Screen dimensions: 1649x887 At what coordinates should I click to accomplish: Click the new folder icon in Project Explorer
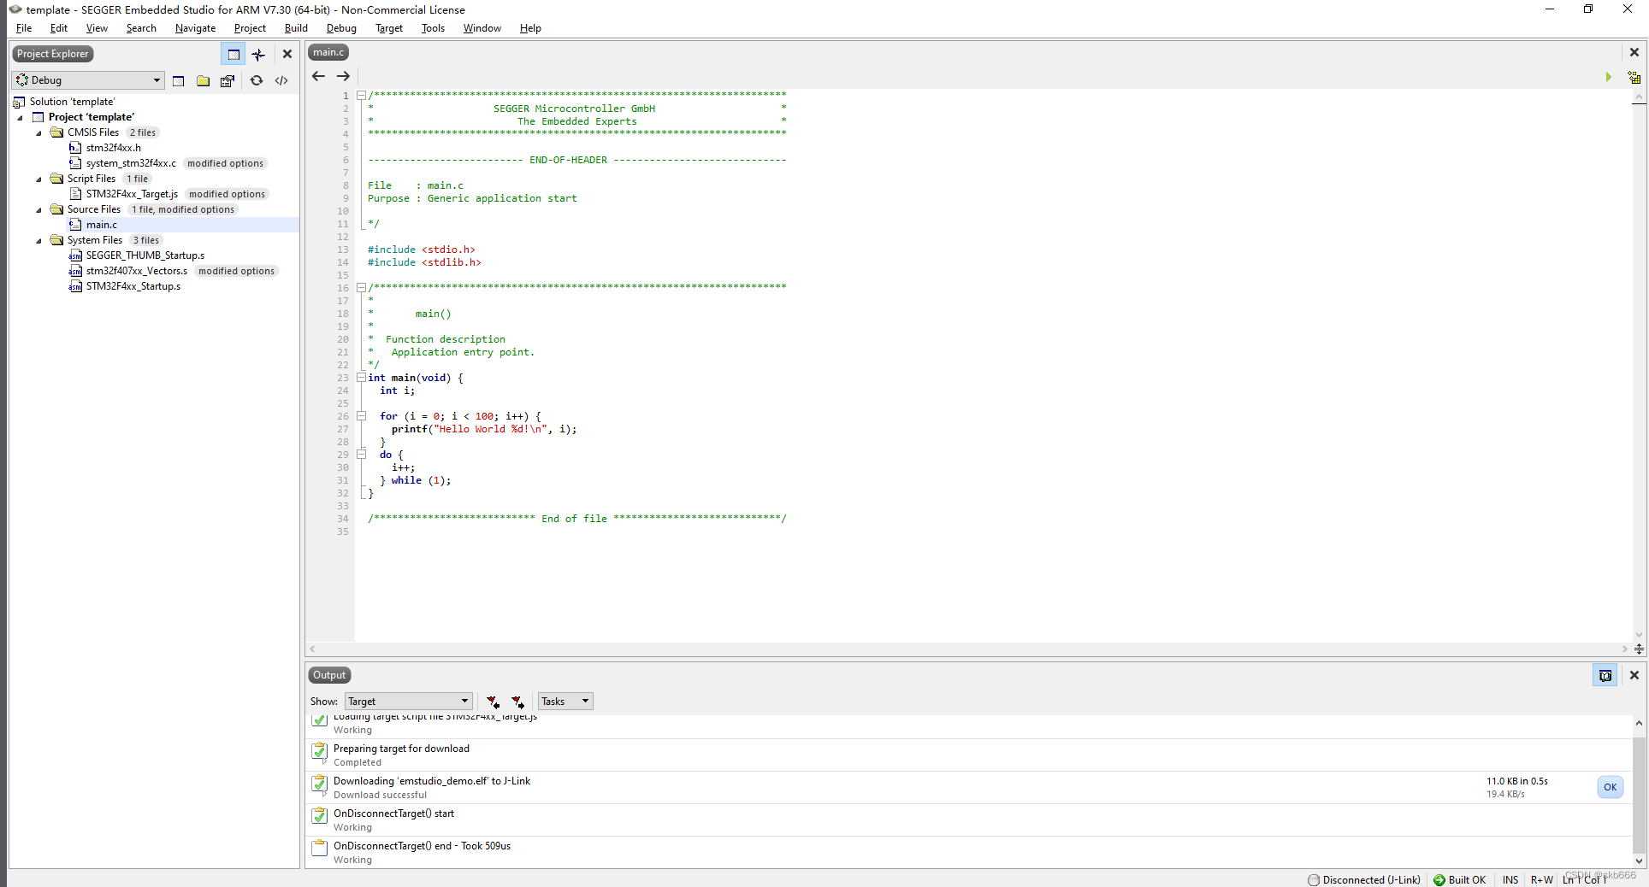[x=203, y=80]
